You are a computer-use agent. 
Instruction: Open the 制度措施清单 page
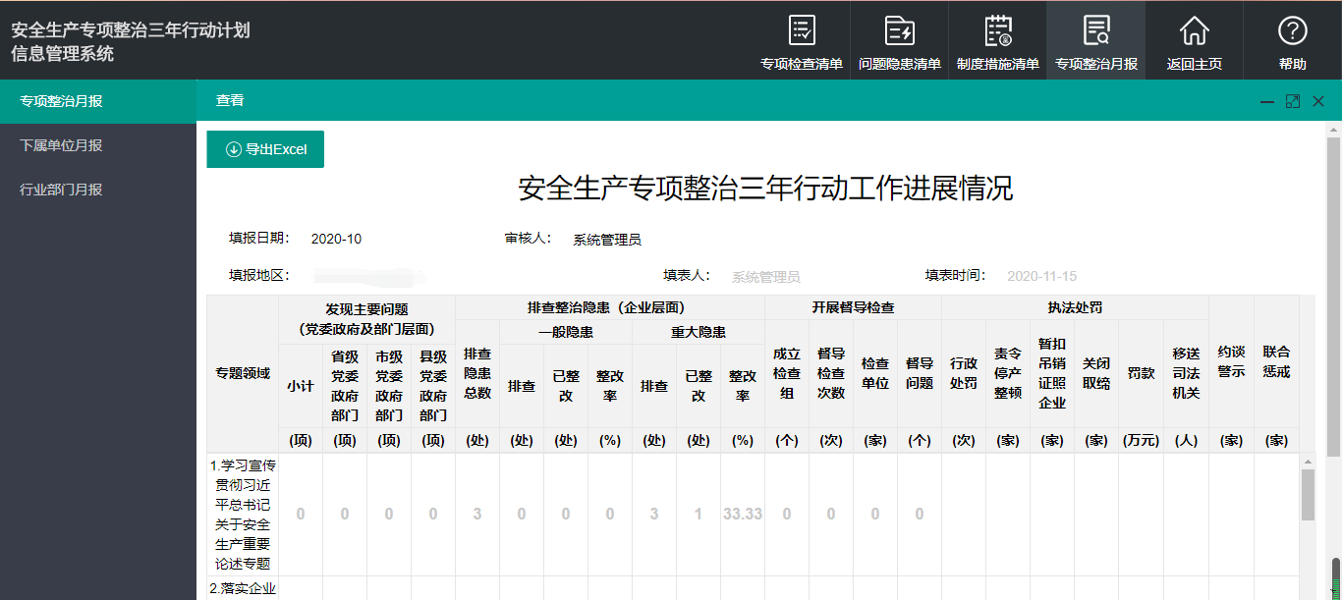point(997,40)
